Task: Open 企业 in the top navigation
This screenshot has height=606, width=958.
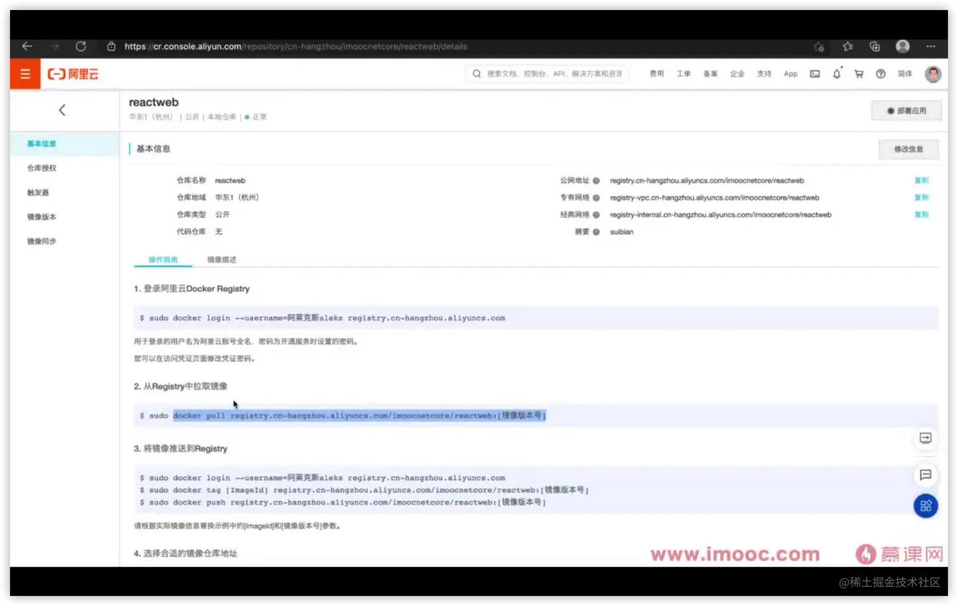Action: click(737, 74)
